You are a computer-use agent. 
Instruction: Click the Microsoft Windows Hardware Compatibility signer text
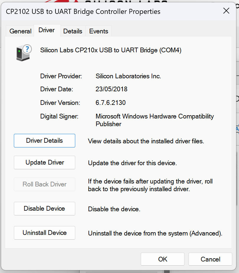point(155,116)
